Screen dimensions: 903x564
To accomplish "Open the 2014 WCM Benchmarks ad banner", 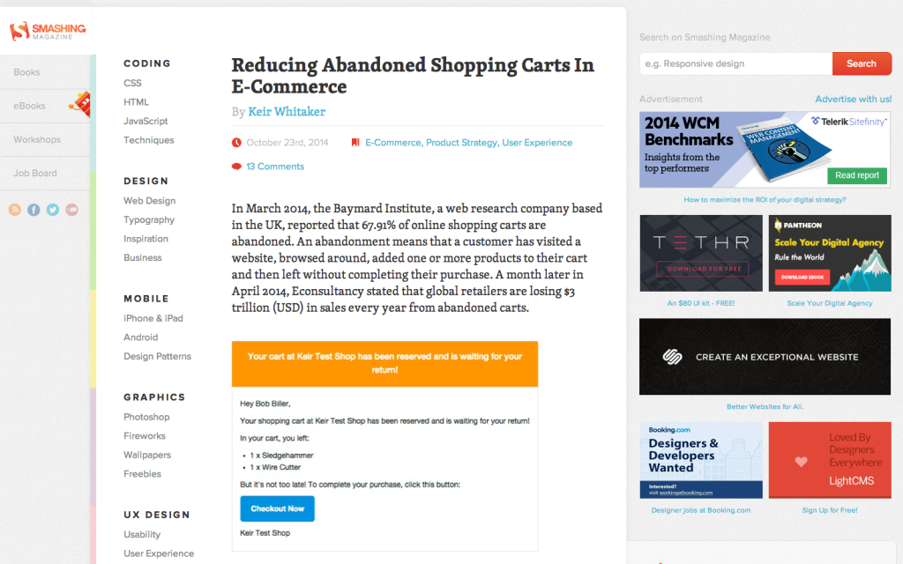I will point(765,150).
